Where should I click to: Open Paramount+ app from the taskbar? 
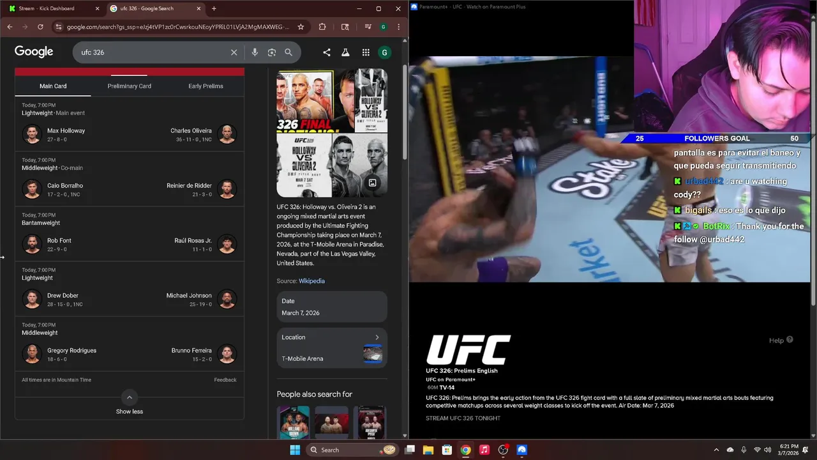click(x=521, y=450)
